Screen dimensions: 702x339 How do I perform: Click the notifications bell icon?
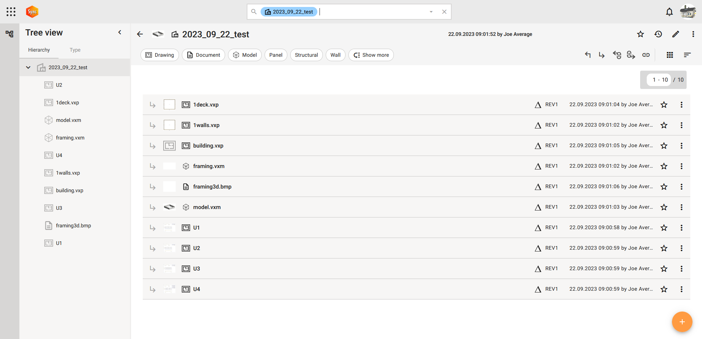pyautogui.click(x=669, y=12)
